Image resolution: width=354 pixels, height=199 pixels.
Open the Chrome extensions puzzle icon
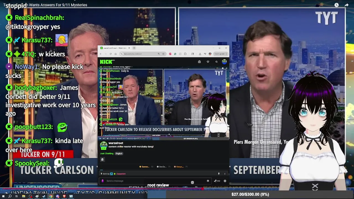(185, 54)
